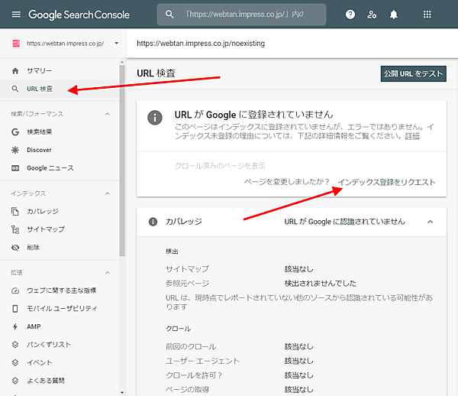Click the search magnifier in URL bar
This screenshot has height=396, width=458.
click(169, 15)
